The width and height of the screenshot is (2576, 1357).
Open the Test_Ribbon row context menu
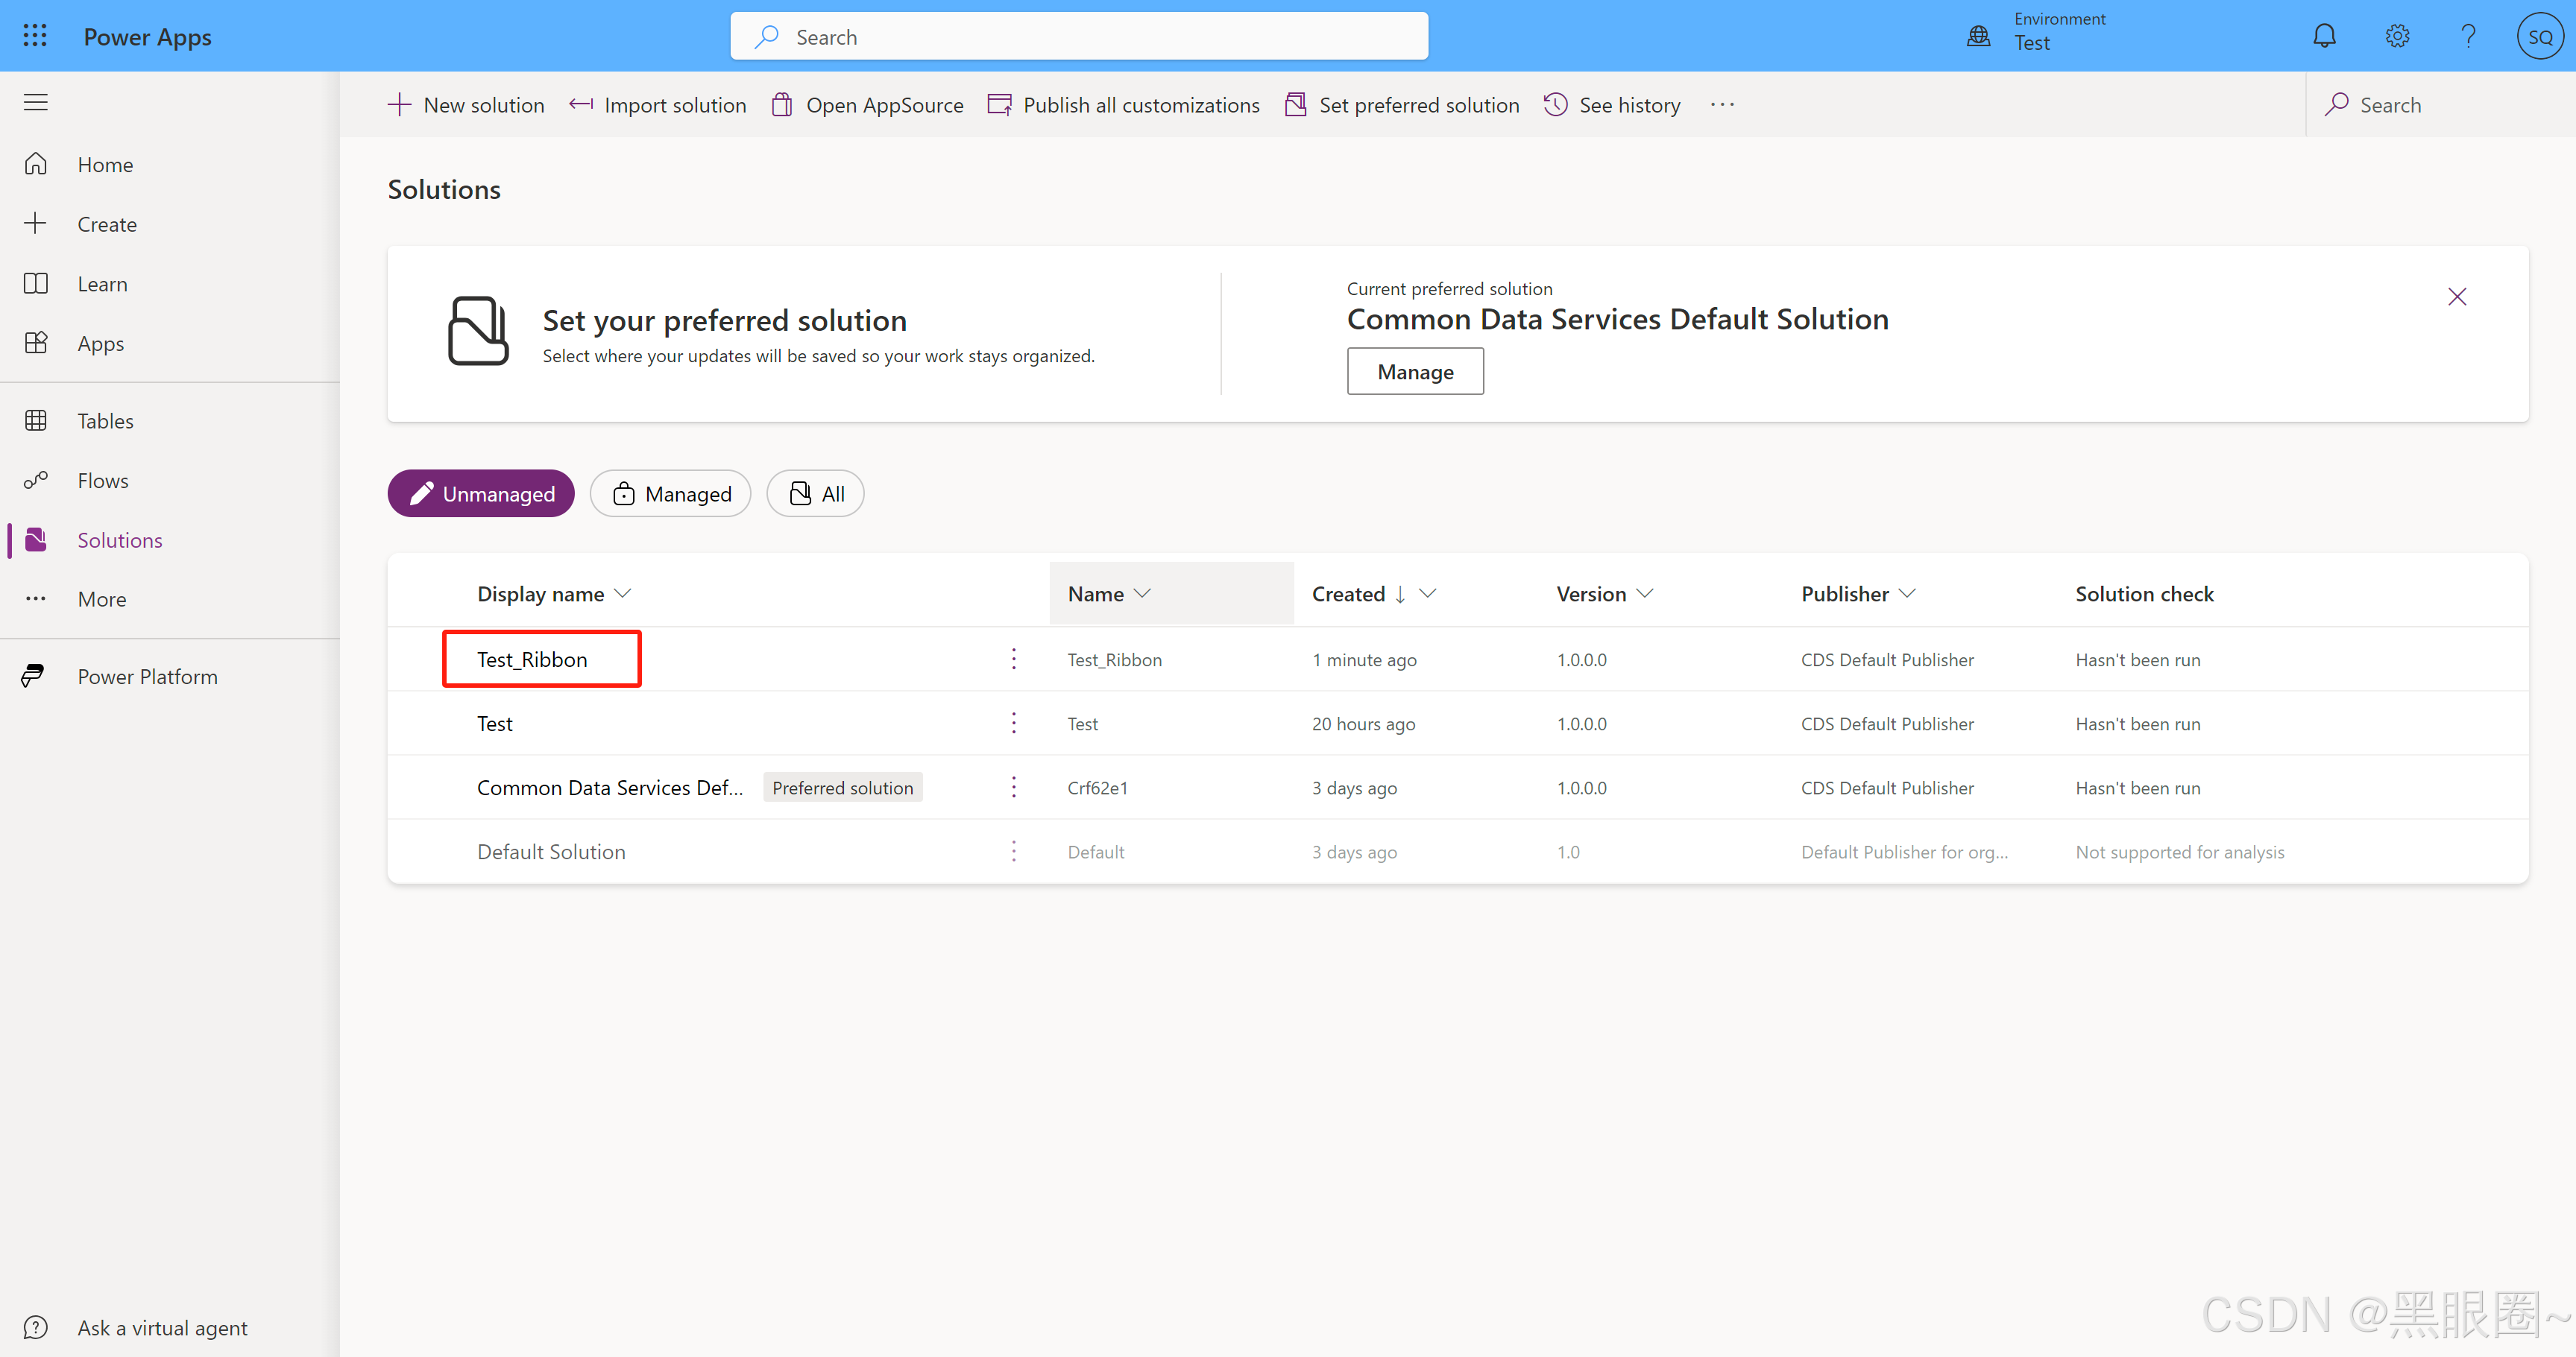[1013, 659]
